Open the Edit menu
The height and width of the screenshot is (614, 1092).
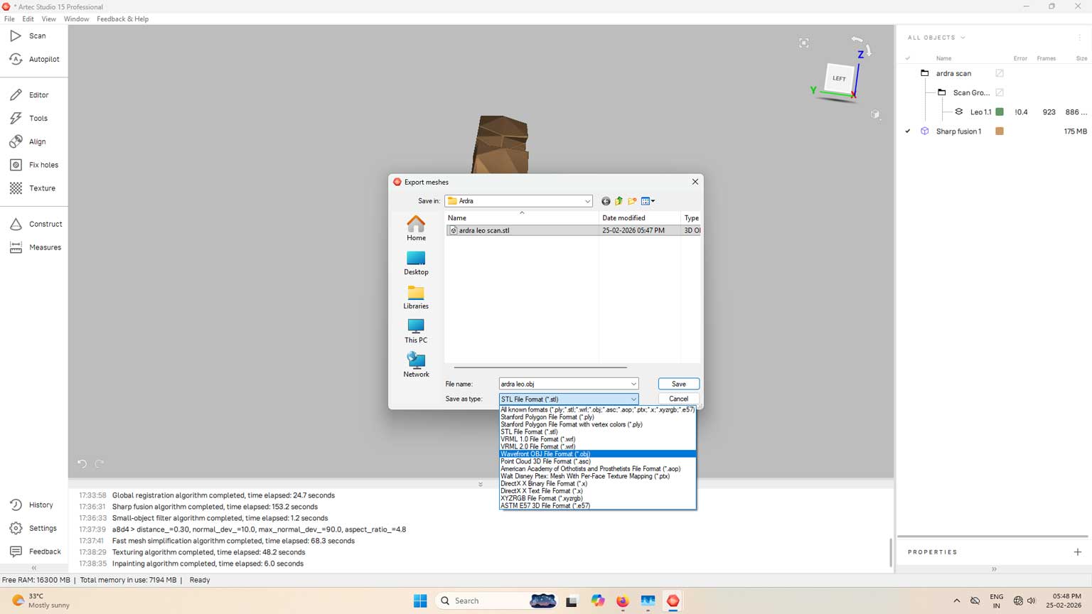coord(28,19)
